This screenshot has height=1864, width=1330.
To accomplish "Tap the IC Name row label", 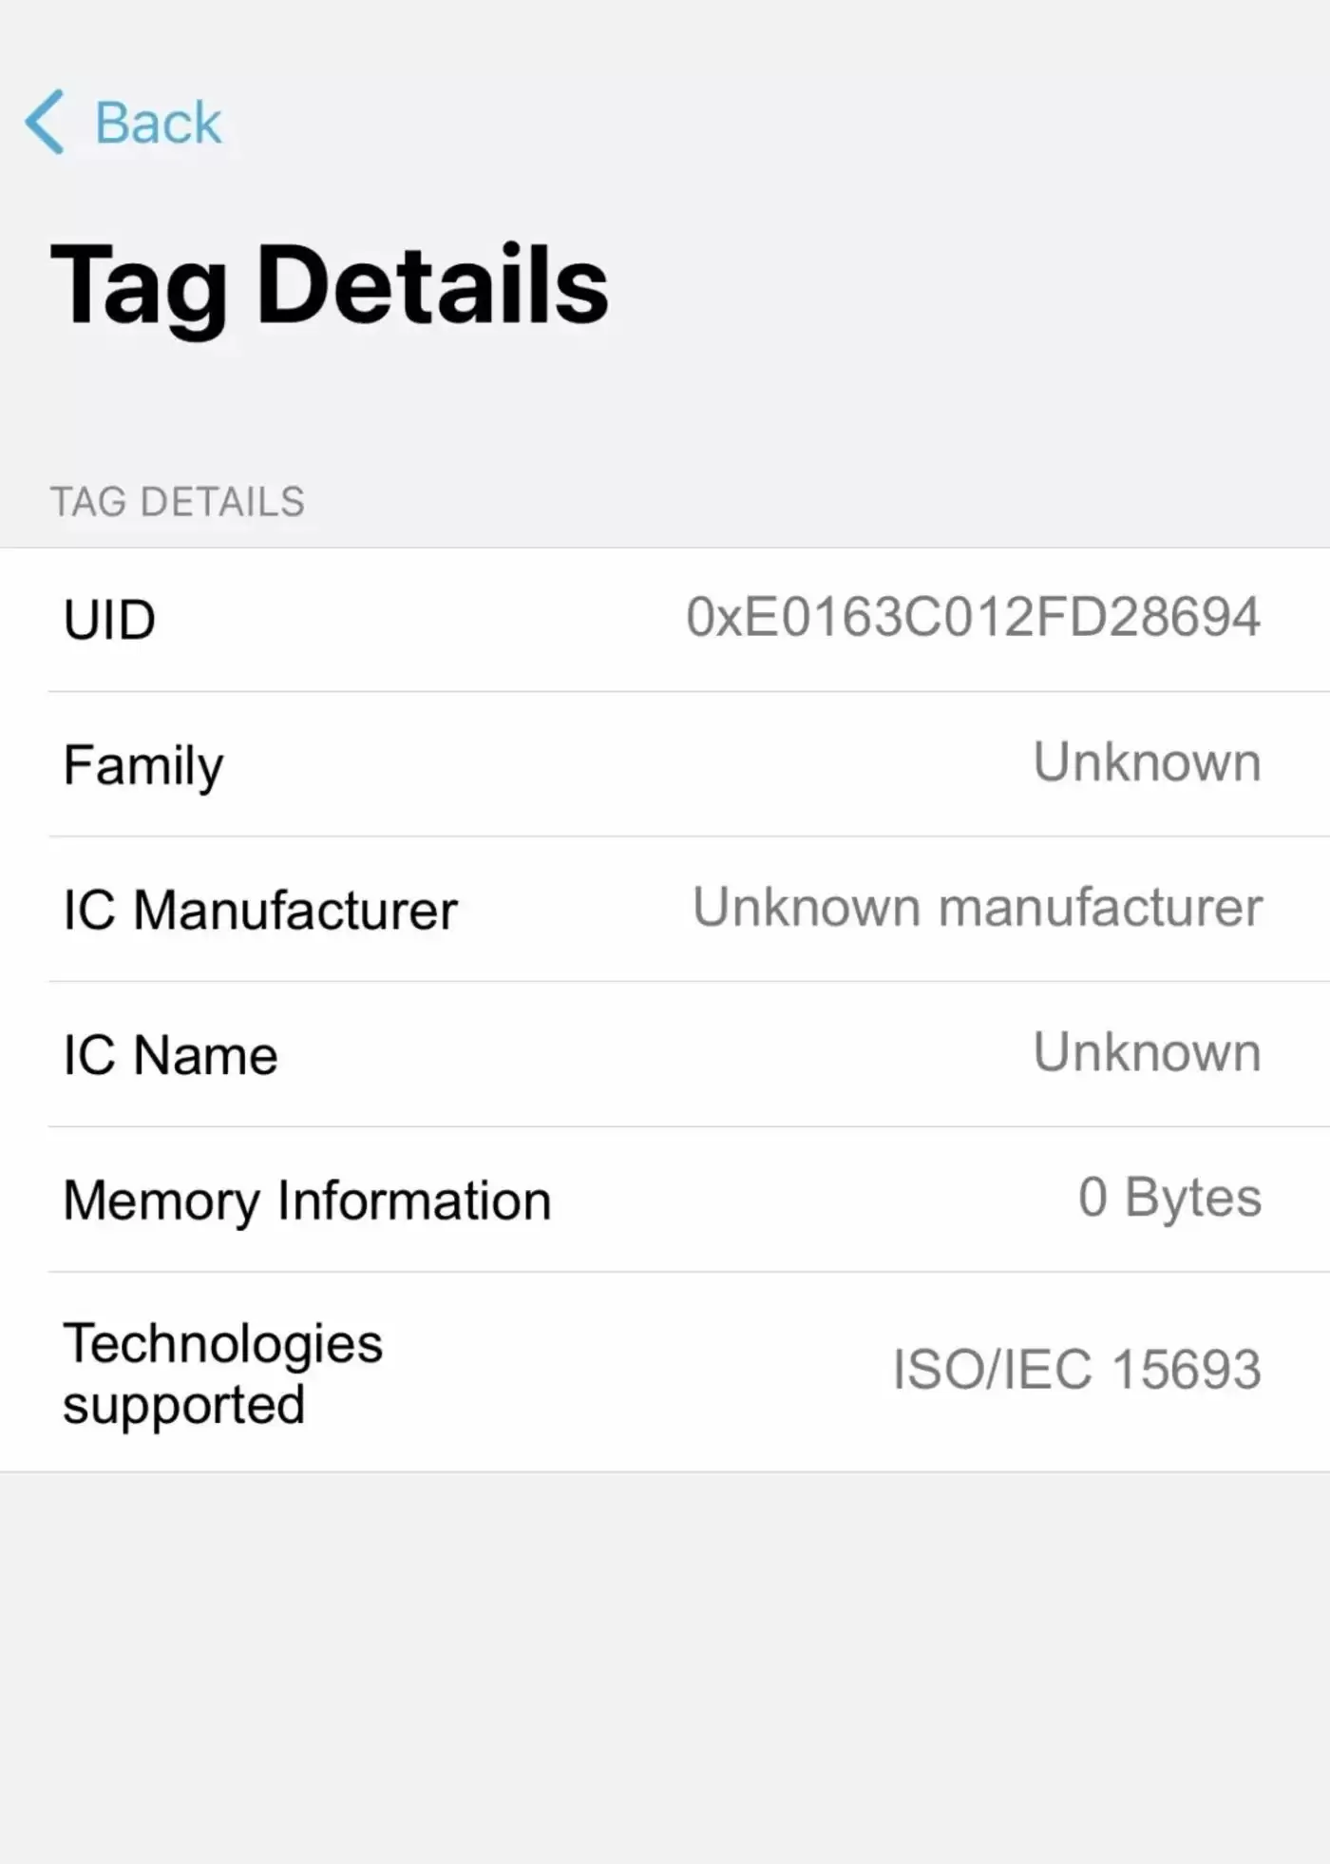I will pos(170,1055).
